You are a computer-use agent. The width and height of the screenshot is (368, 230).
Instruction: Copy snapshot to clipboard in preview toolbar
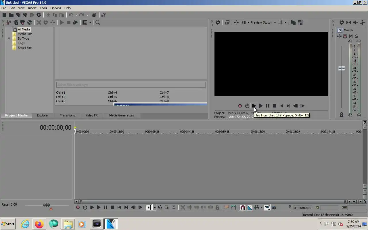293,22
